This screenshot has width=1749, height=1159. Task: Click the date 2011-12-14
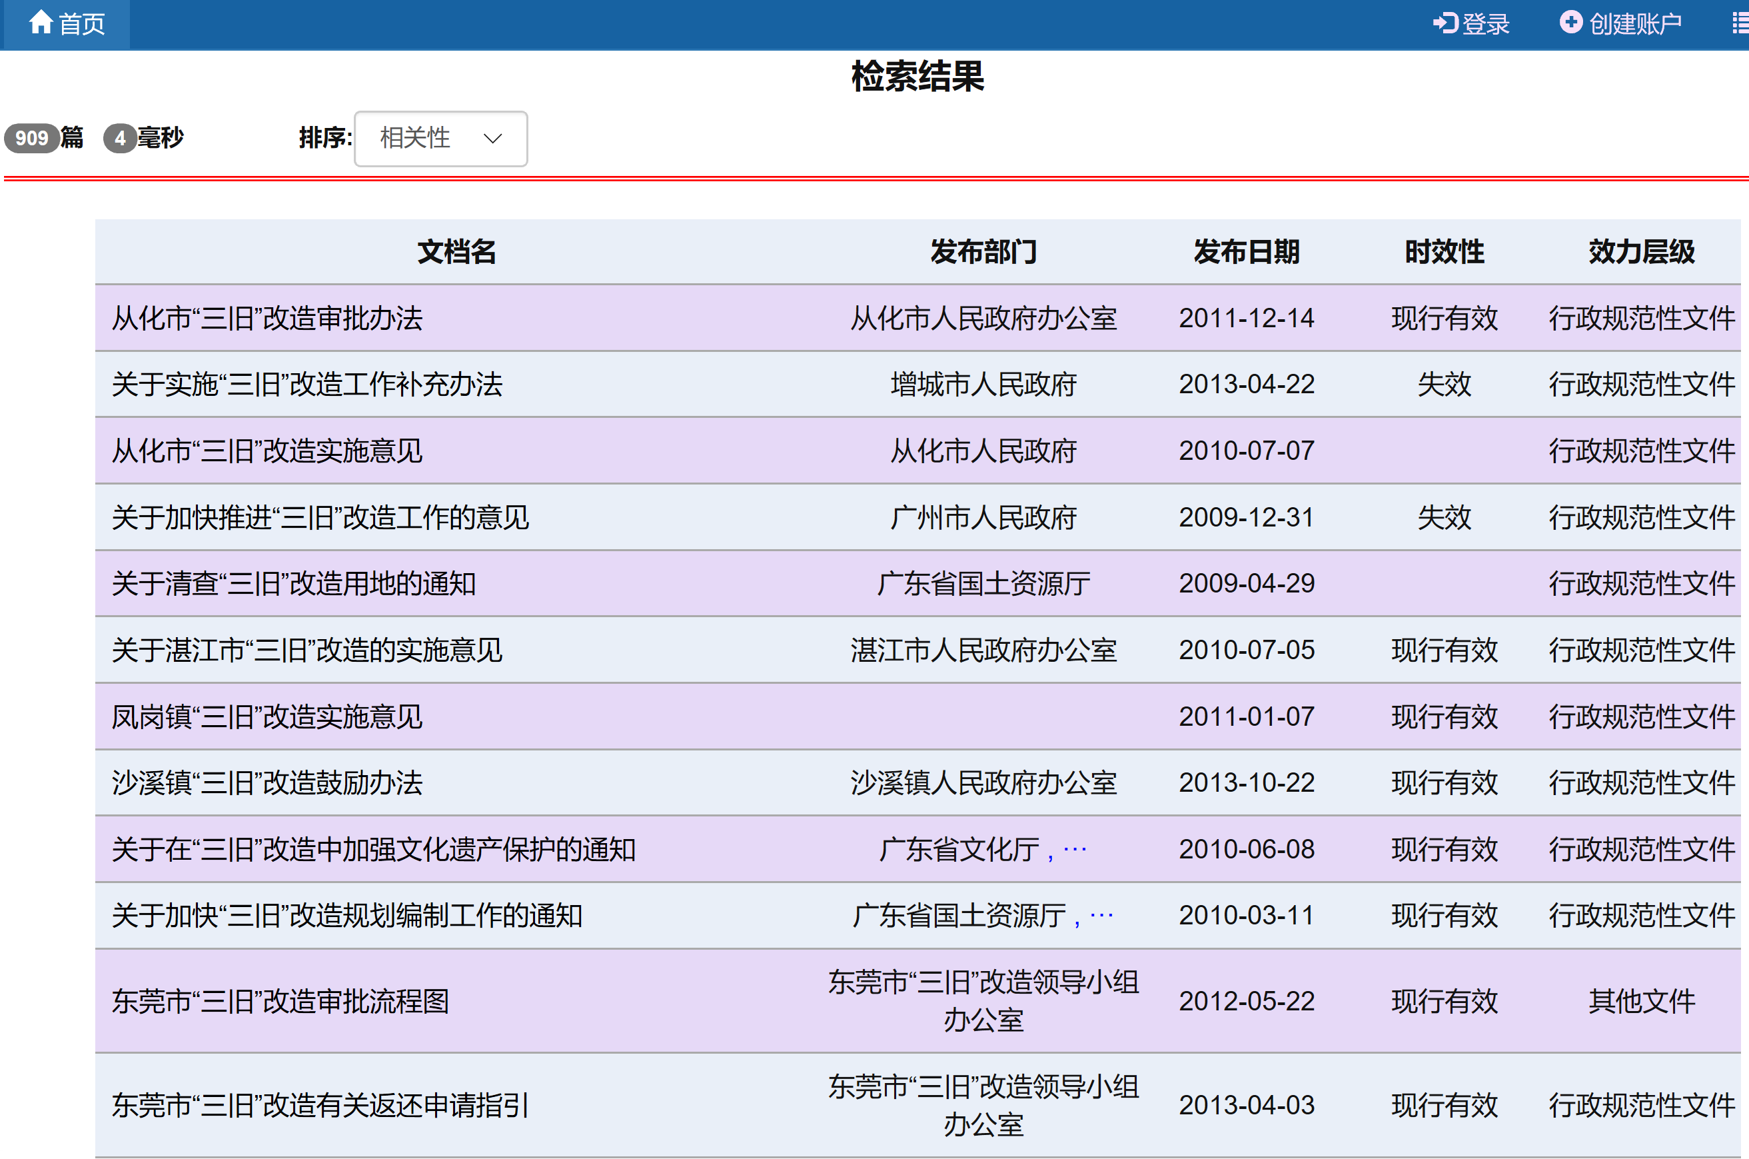pyautogui.click(x=1247, y=319)
